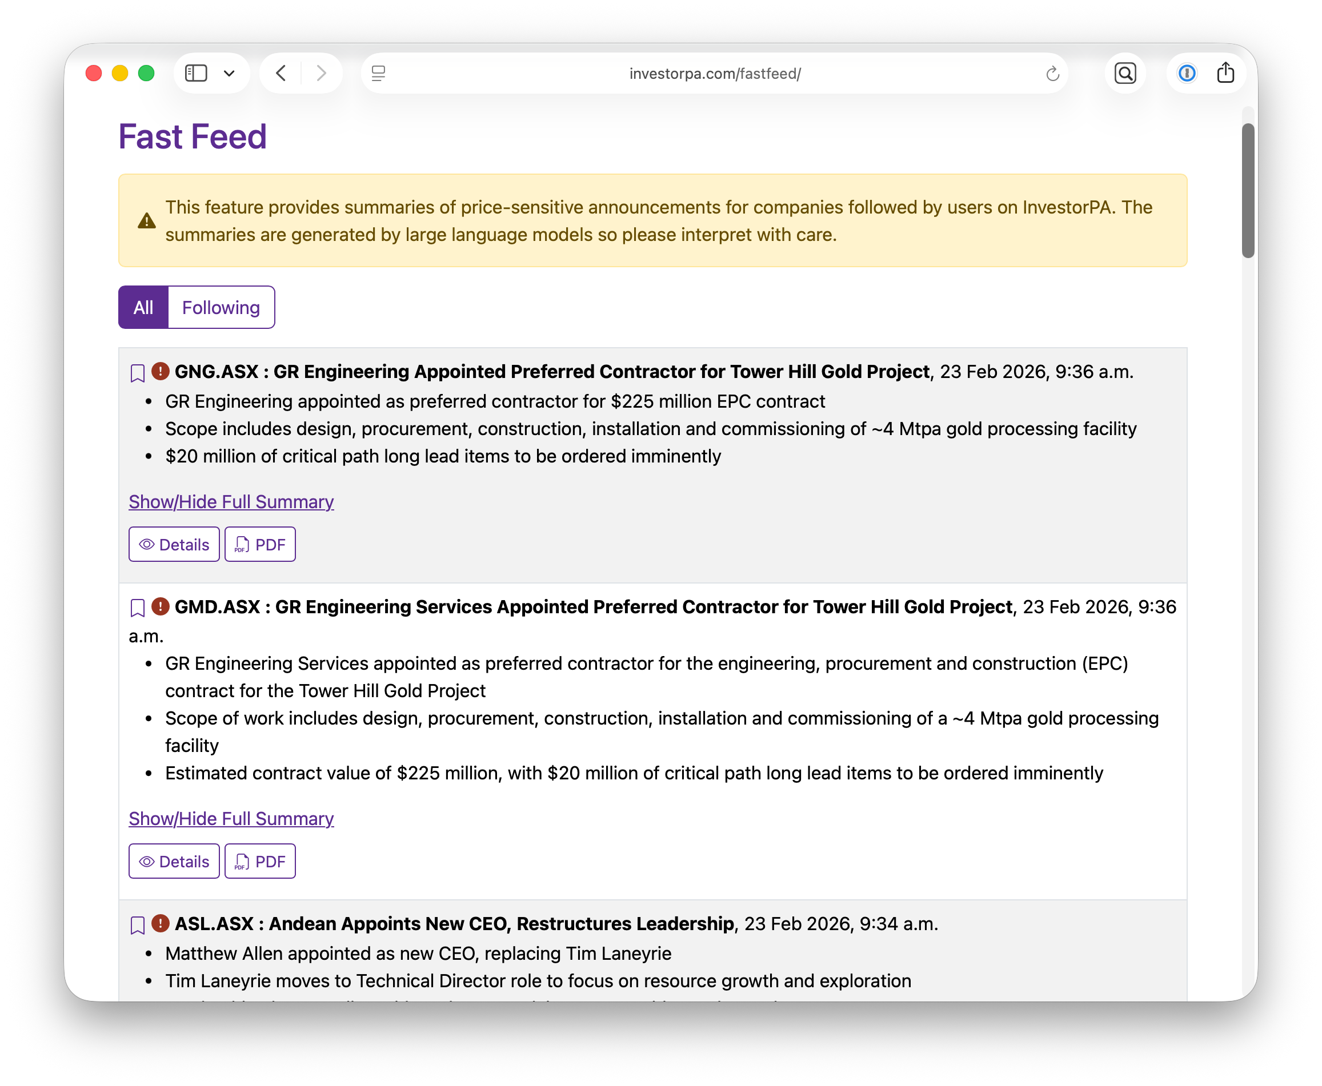Navigate back to previous page

(x=281, y=73)
